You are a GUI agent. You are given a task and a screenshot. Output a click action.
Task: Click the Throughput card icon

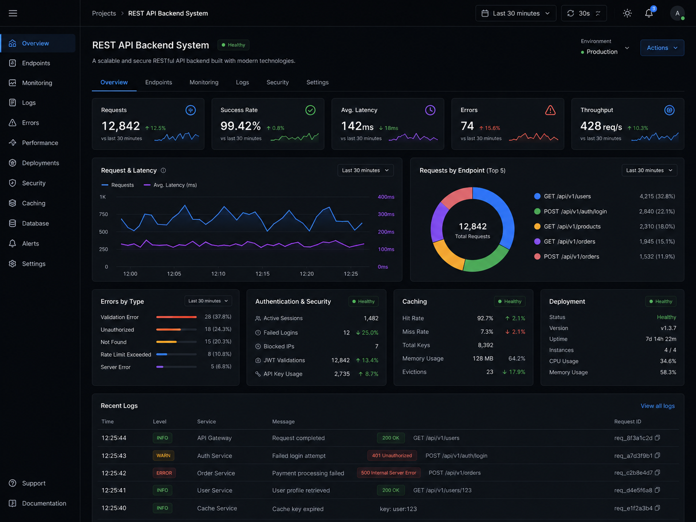point(670,110)
